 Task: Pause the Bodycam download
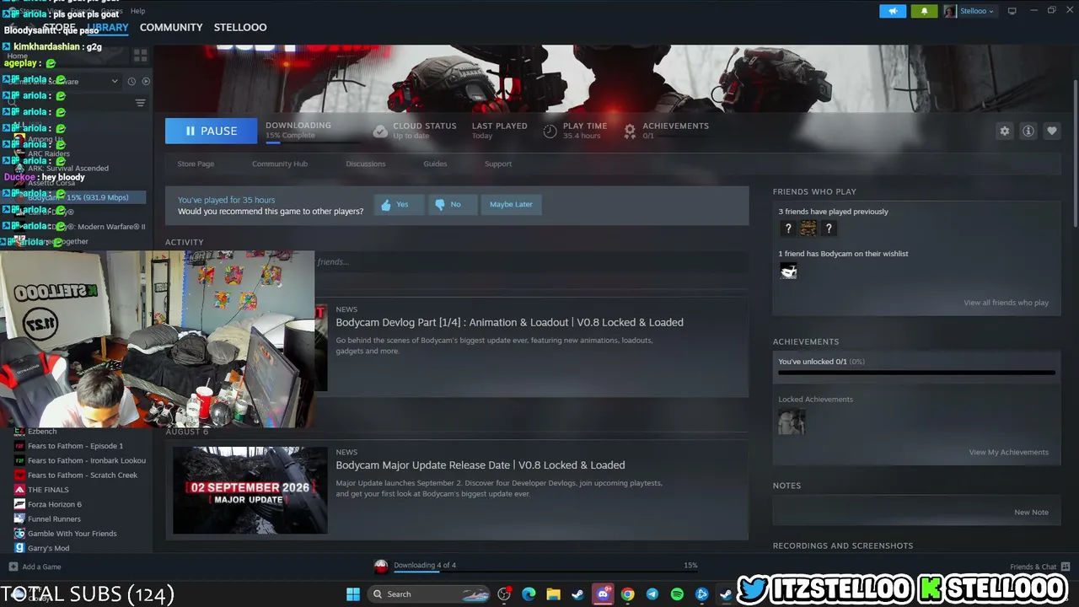[x=211, y=131]
